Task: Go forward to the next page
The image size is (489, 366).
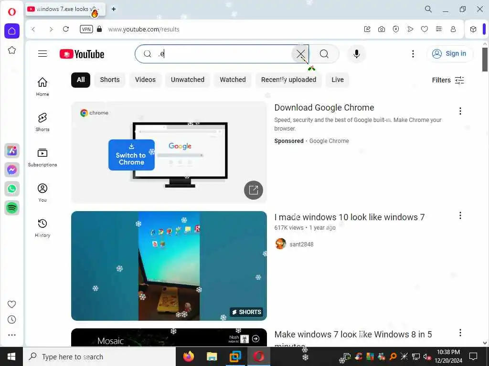Action: (x=51, y=29)
